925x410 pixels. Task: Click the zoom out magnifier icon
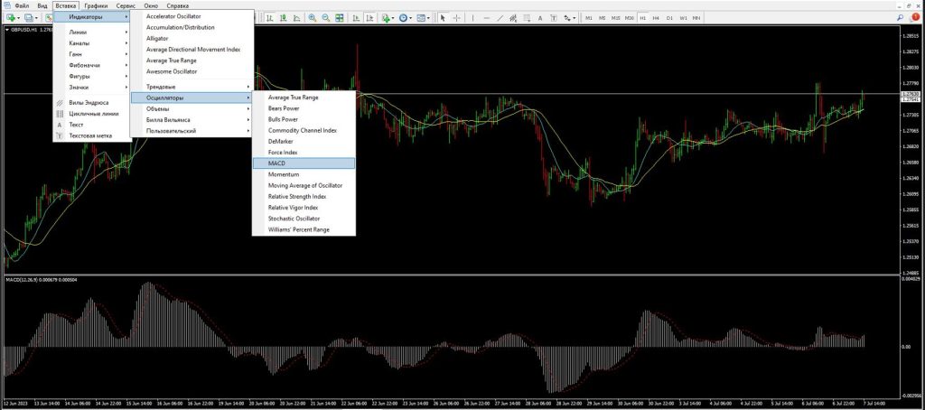tap(326, 17)
